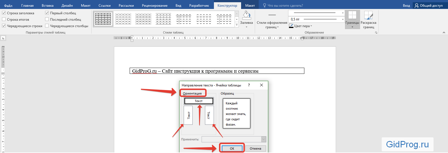Click the table cell with GidProG.ru text
The height and width of the screenshot is (153, 448).
point(217,71)
